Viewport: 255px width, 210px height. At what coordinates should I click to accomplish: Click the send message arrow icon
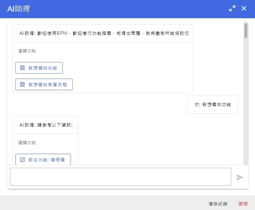(x=240, y=177)
